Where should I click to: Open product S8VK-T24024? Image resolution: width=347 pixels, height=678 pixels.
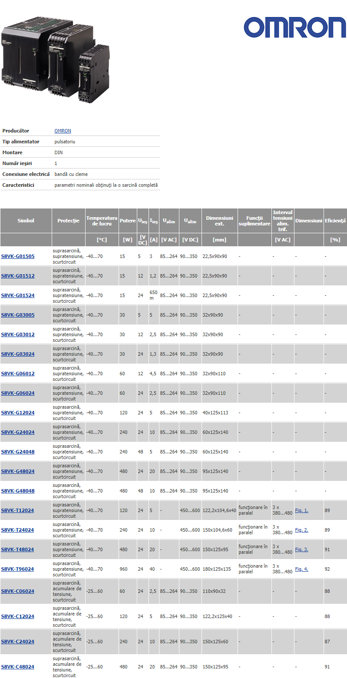point(17,530)
